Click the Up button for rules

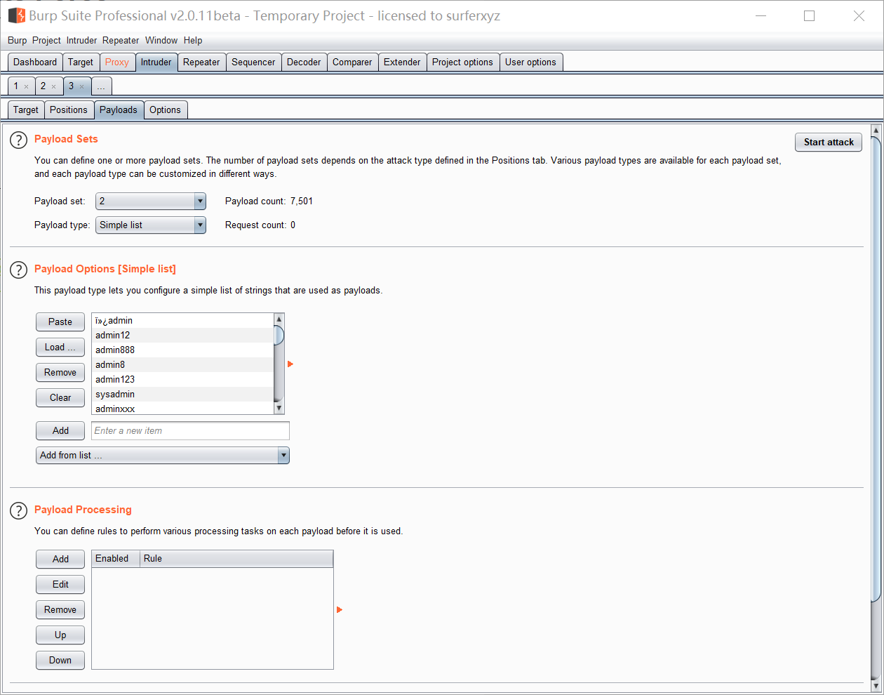pos(60,635)
